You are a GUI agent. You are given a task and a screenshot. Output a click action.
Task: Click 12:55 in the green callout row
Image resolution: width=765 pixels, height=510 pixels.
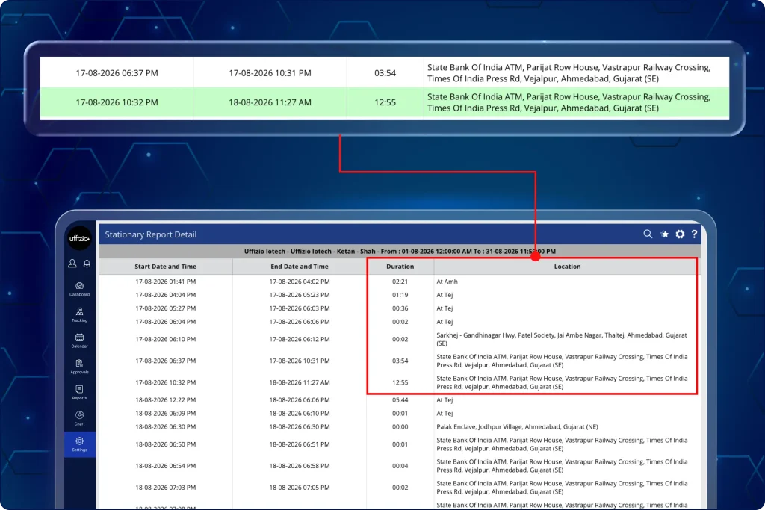[x=385, y=102]
